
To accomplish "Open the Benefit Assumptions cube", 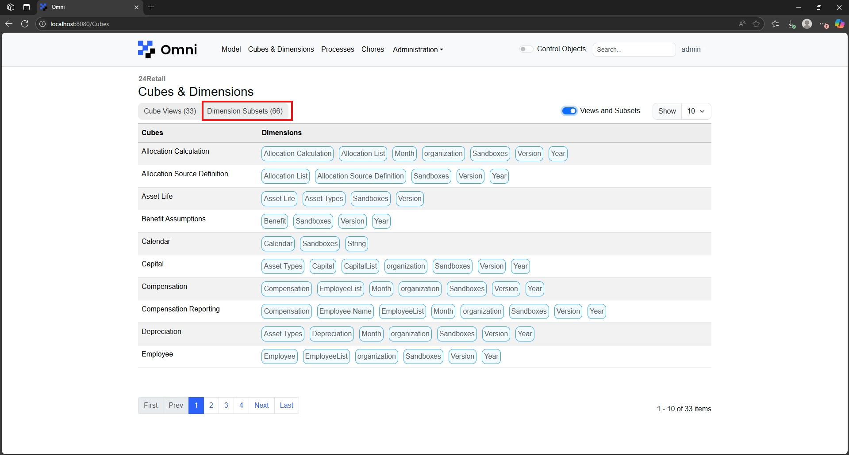I will 173,219.
